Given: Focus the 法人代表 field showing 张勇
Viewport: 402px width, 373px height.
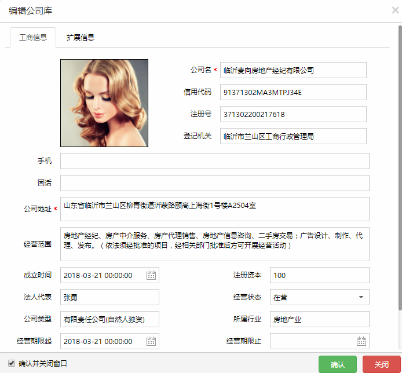Looking at the screenshot, I should (x=109, y=297).
